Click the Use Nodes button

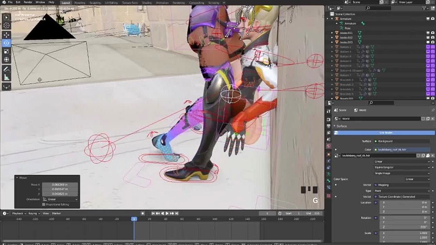[386, 133]
